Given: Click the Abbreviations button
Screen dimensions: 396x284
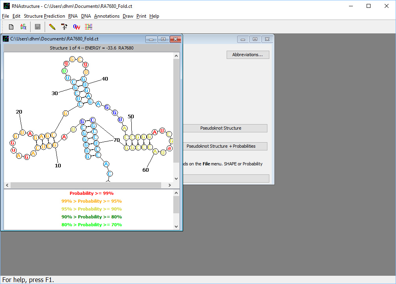Looking at the screenshot, I should 247,55.
